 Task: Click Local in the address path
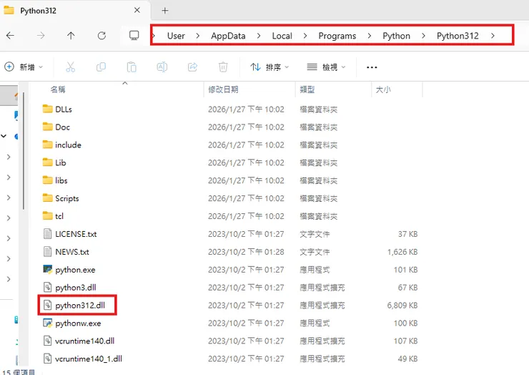coord(282,36)
